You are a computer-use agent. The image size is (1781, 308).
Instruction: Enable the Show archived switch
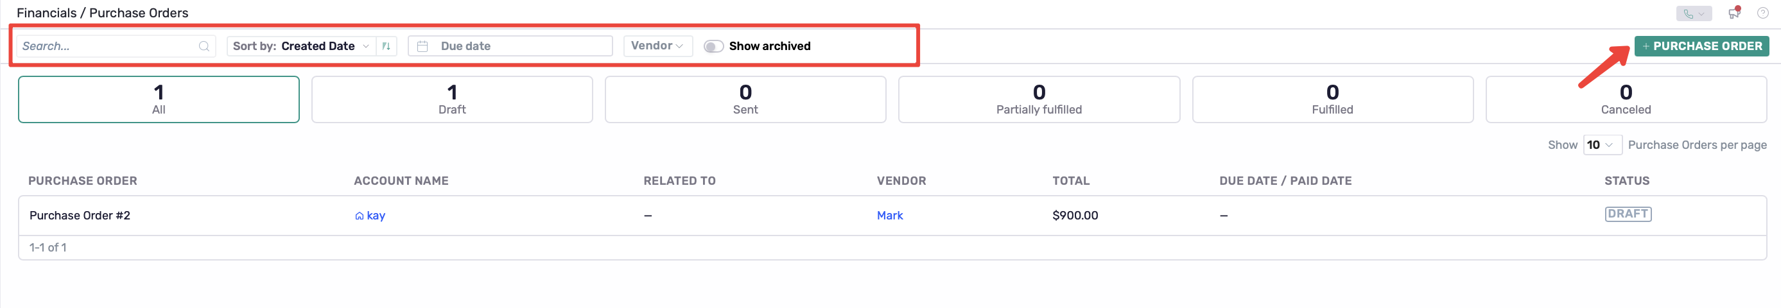(x=713, y=46)
